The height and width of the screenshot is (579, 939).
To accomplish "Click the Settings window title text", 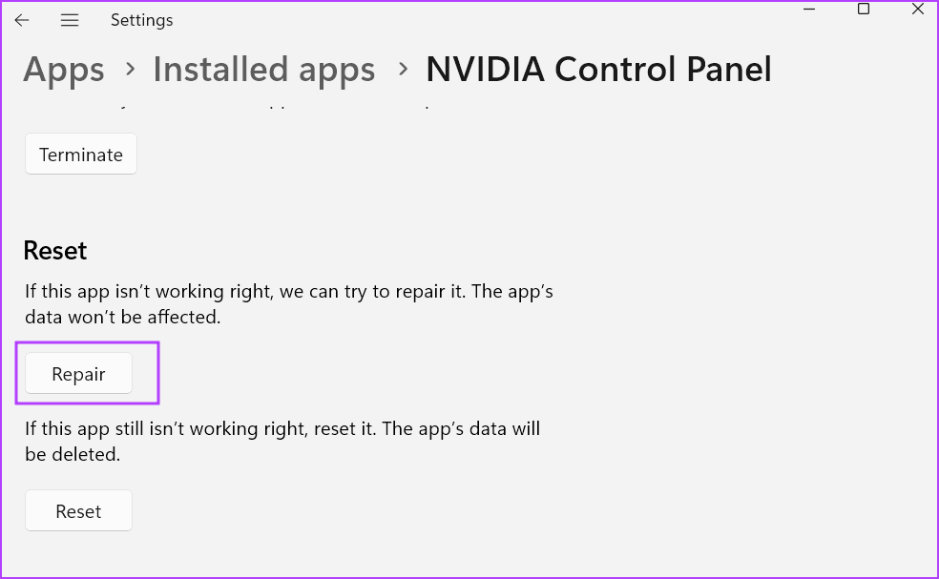I will pos(141,20).
